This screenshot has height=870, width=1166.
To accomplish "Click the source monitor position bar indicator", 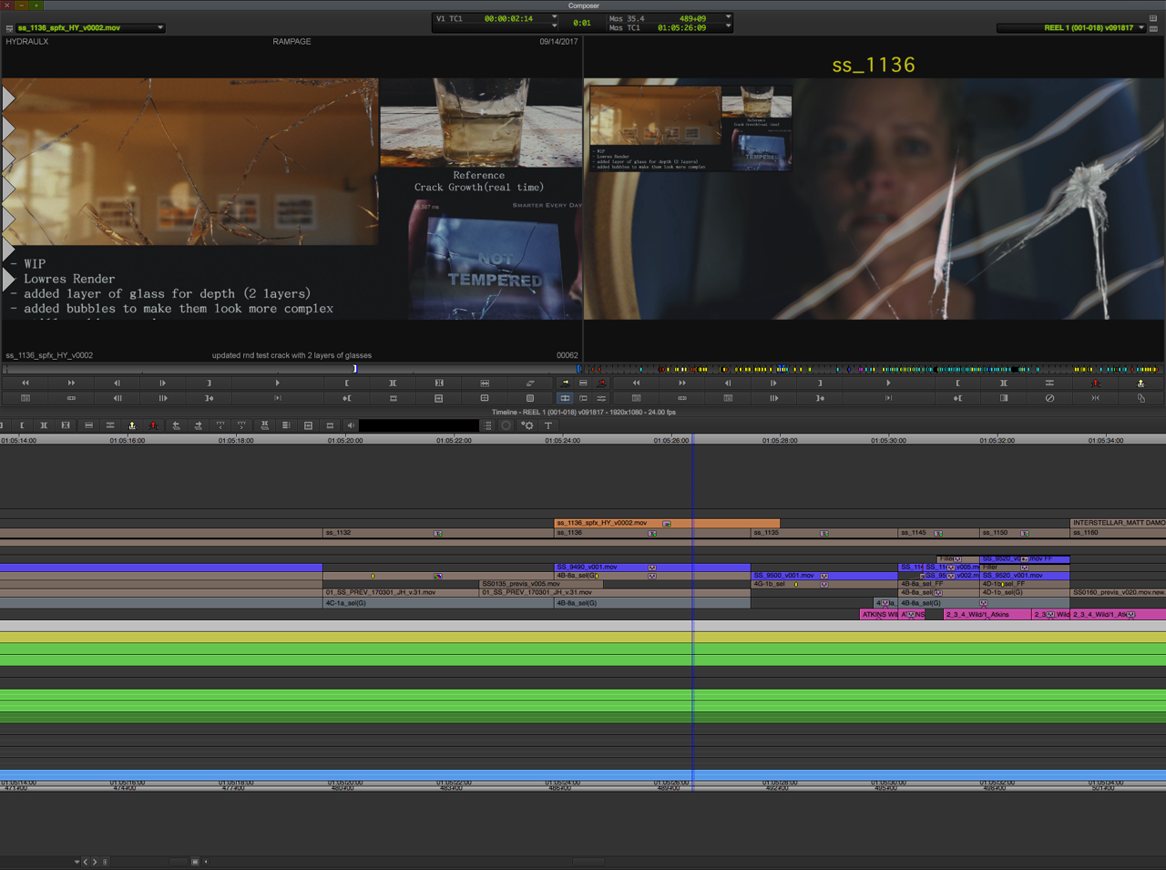I will (354, 369).
